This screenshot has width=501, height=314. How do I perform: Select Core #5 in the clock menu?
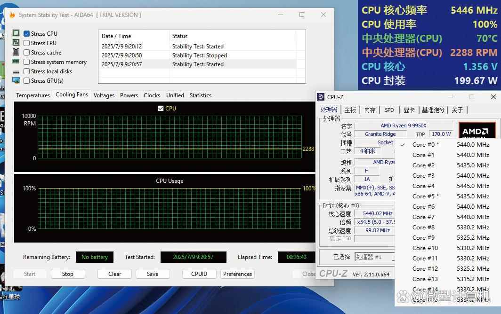[x=447, y=196]
